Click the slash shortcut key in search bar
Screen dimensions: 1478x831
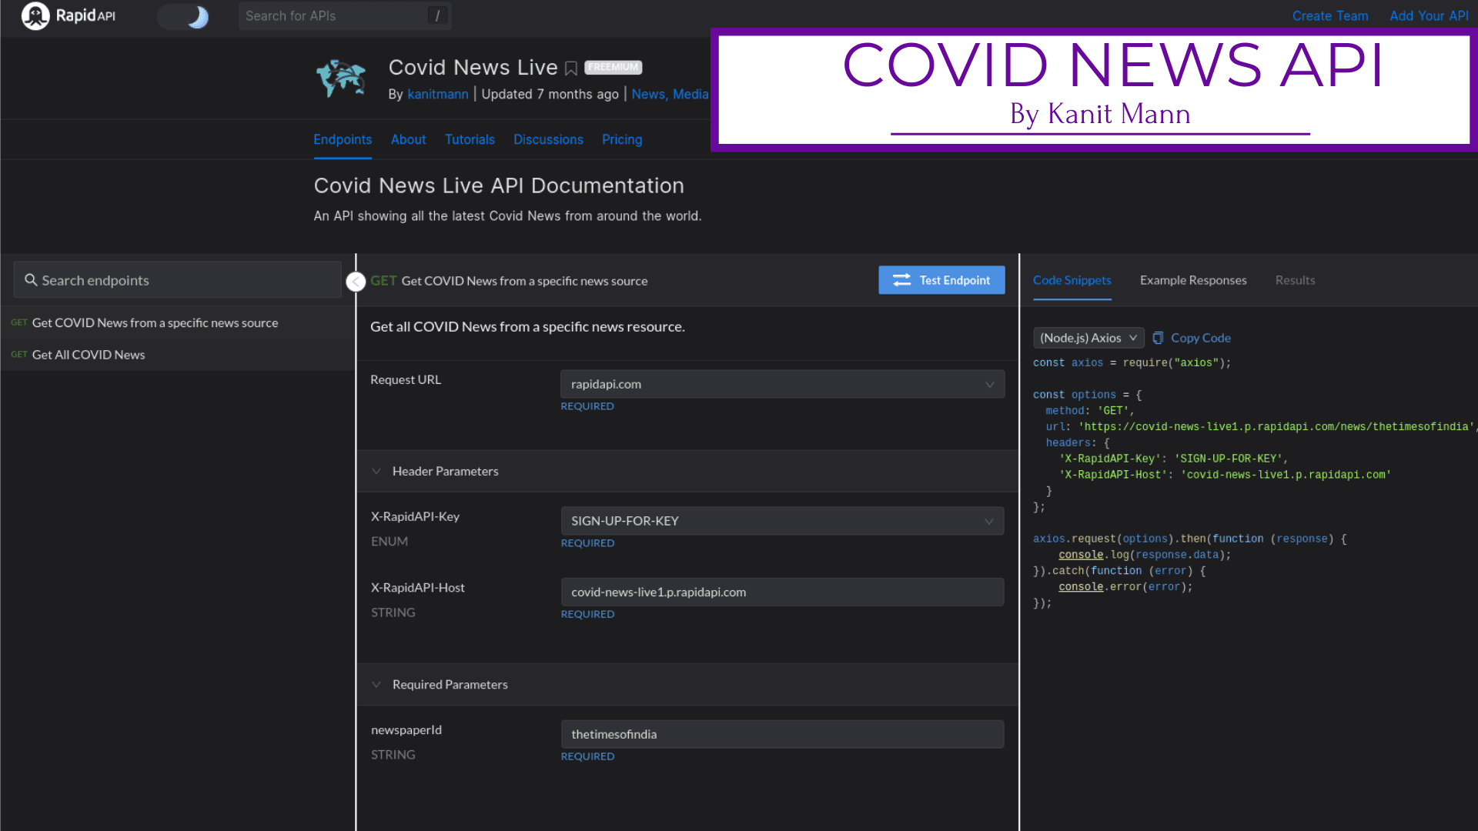pyautogui.click(x=437, y=15)
